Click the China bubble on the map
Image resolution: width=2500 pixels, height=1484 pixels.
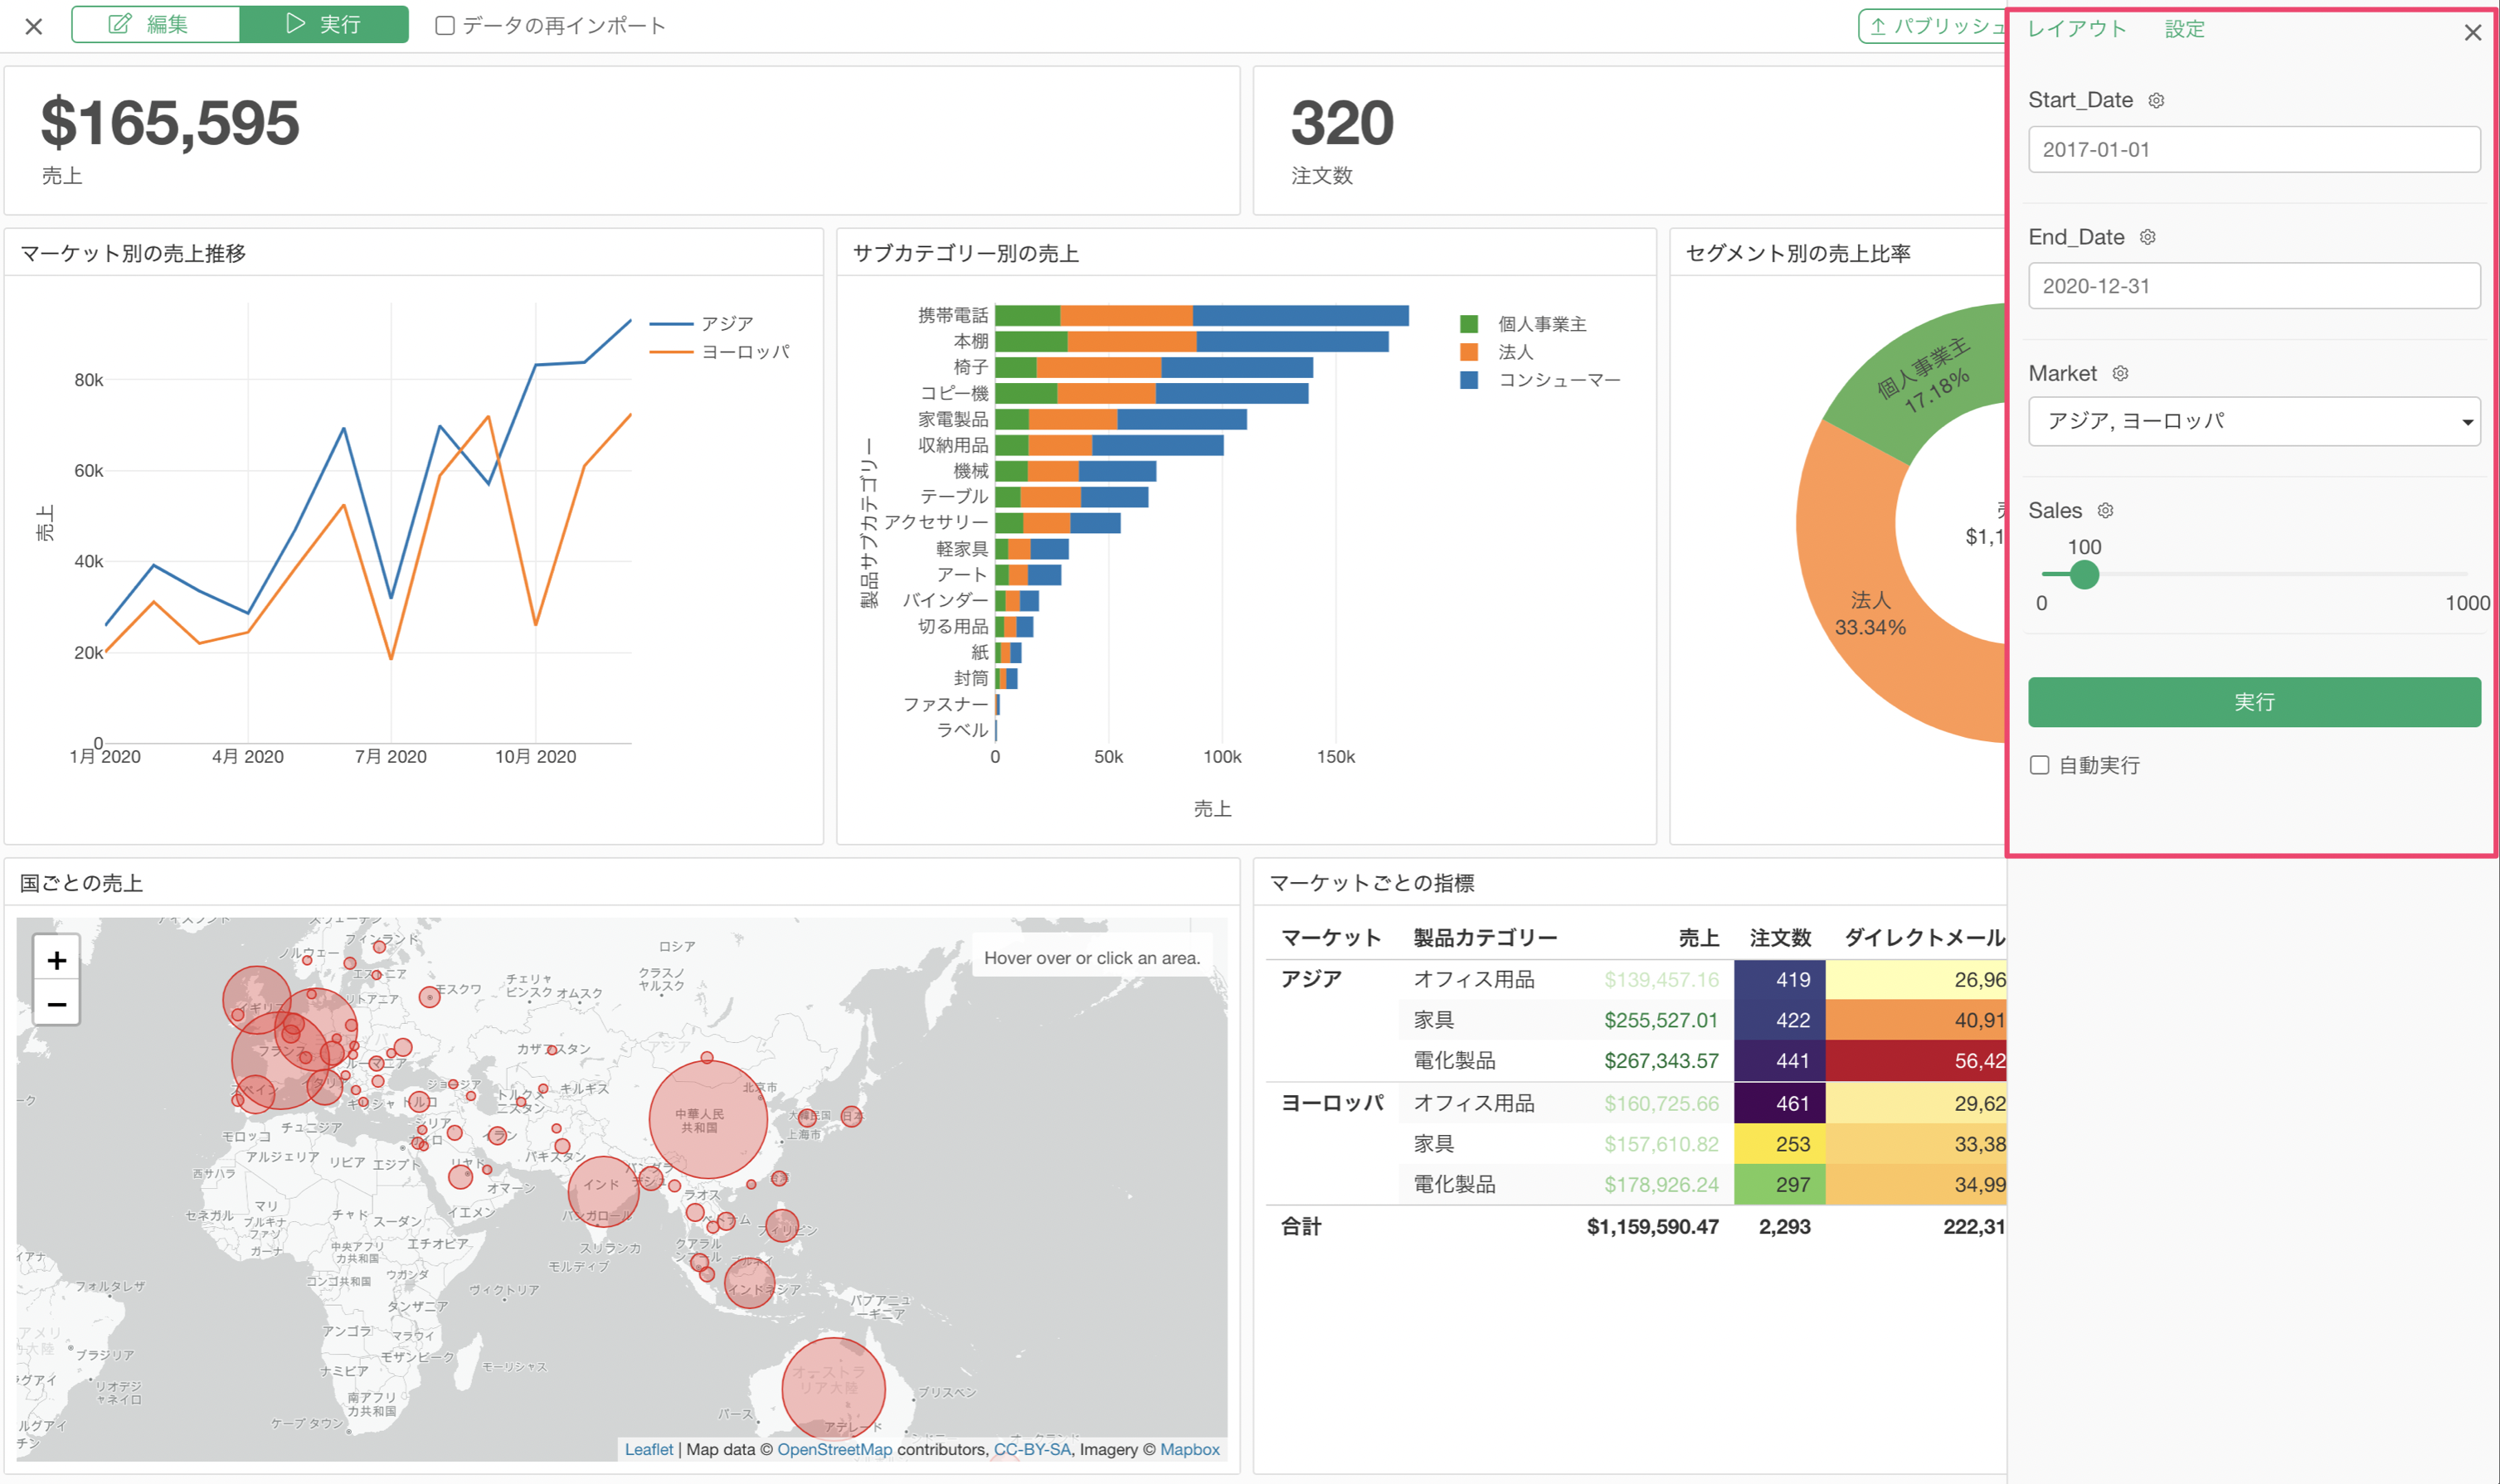(708, 1119)
